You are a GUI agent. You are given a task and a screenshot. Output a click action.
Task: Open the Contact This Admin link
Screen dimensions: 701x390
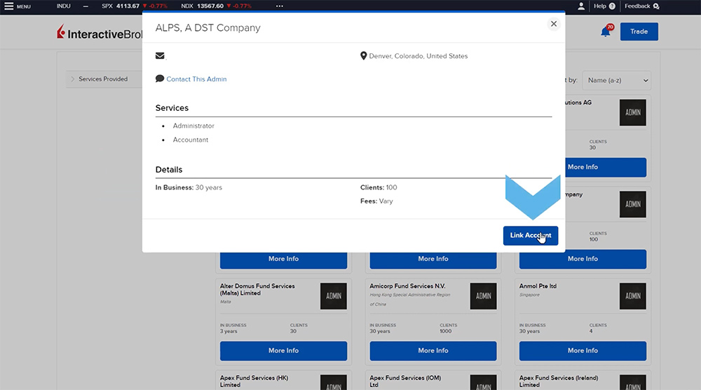point(196,79)
